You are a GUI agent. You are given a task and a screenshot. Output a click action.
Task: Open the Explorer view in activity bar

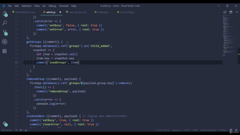[4, 14]
